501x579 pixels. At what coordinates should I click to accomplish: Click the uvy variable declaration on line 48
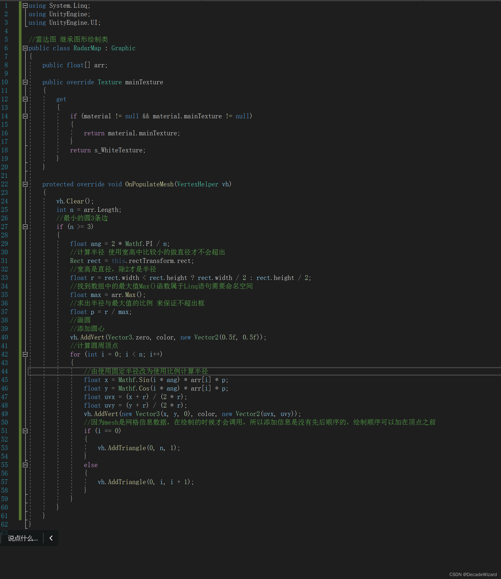pos(110,405)
